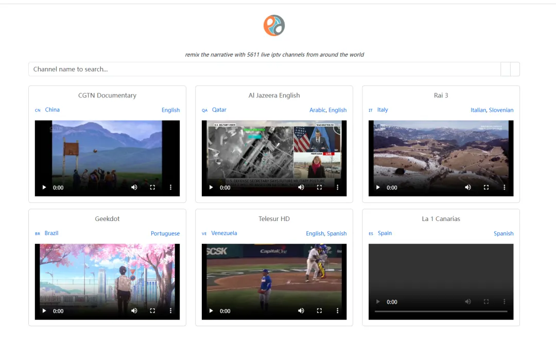Open the Qatar country link
This screenshot has width=556, height=338.
219,110
